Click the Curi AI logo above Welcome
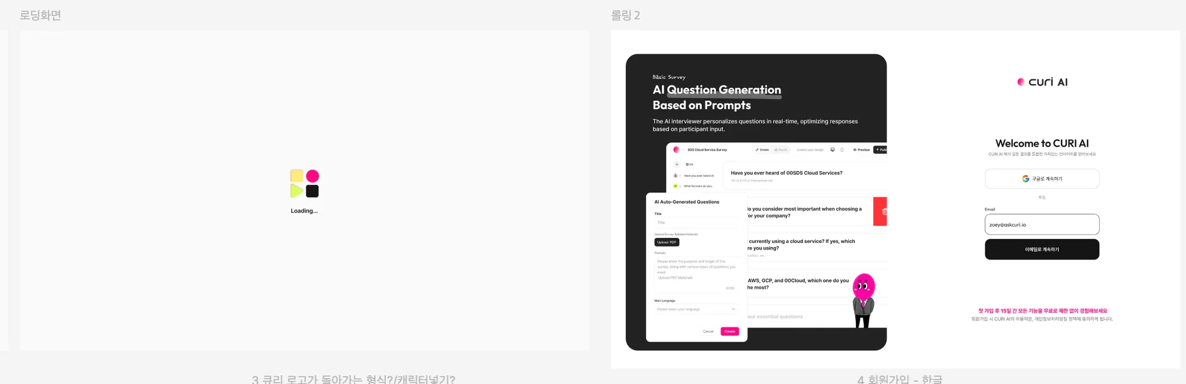 (1042, 82)
